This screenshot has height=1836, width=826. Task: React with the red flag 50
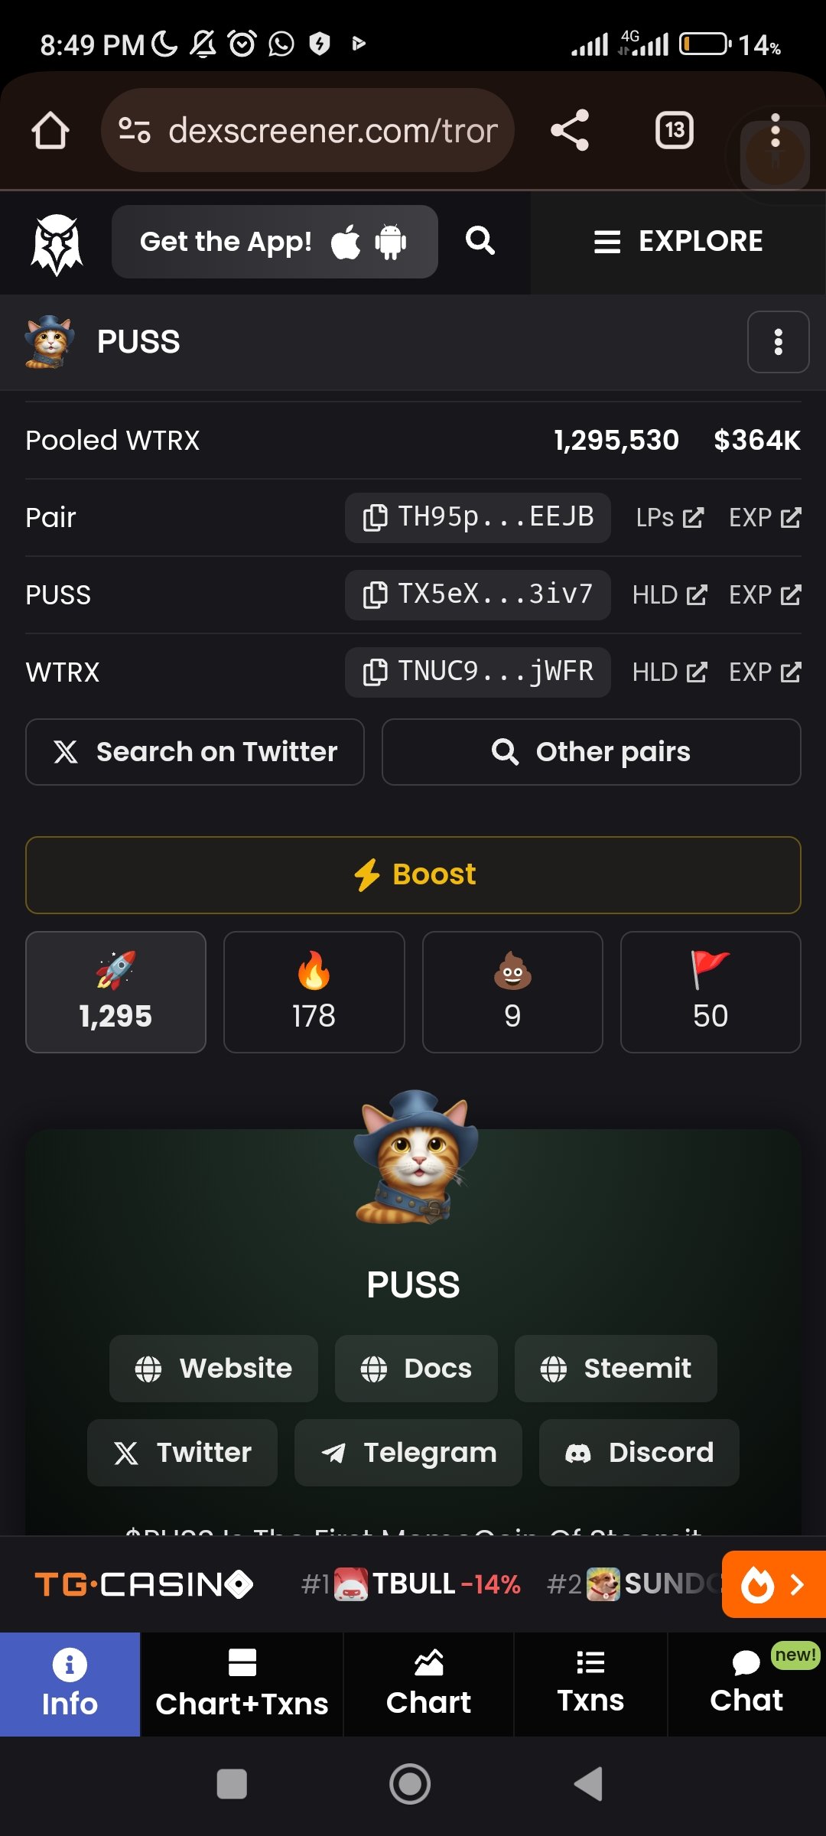click(711, 992)
